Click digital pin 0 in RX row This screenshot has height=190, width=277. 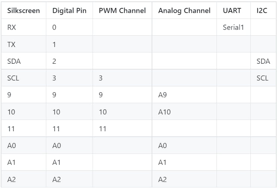54,27
